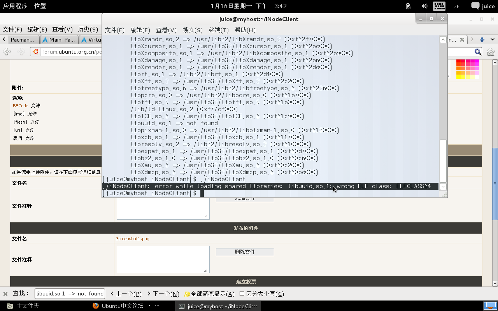Open terminal 文件(F) menu
This screenshot has height=311, width=498.
(115, 30)
